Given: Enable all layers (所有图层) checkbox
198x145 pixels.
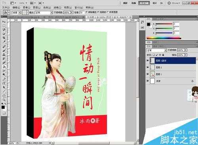Looking at the screenshot, I should (108, 12).
